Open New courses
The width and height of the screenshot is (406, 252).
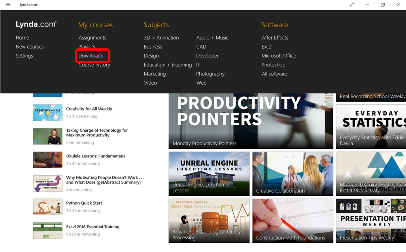click(x=30, y=47)
